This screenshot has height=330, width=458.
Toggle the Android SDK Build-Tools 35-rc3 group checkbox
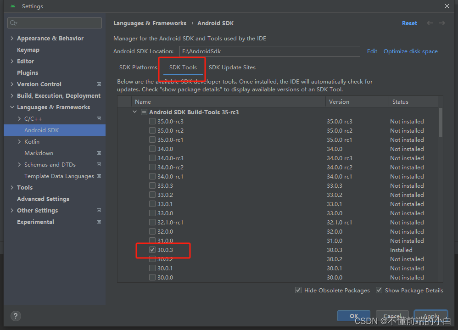tap(144, 112)
